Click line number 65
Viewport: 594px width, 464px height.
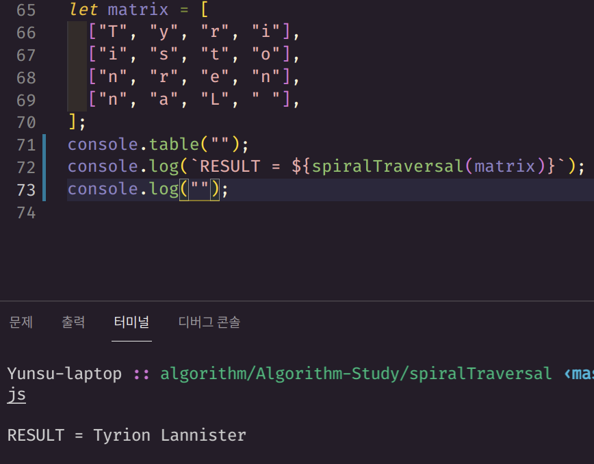coord(26,10)
